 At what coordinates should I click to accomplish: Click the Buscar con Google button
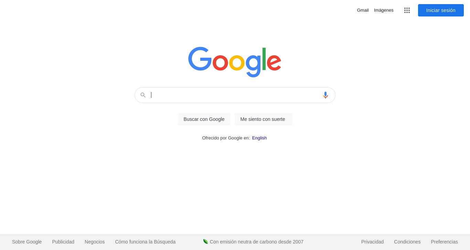pos(204,119)
